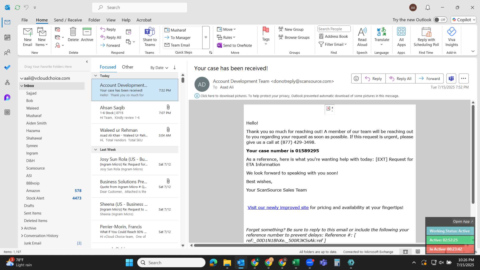Image resolution: width=480 pixels, height=270 pixels.
Task: Share this email to Teams from reading pane
Action: pyautogui.click(x=451, y=78)
